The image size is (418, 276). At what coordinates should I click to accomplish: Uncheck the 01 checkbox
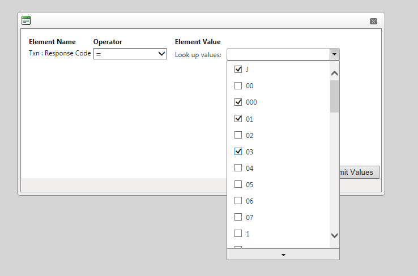coord(238,118)
